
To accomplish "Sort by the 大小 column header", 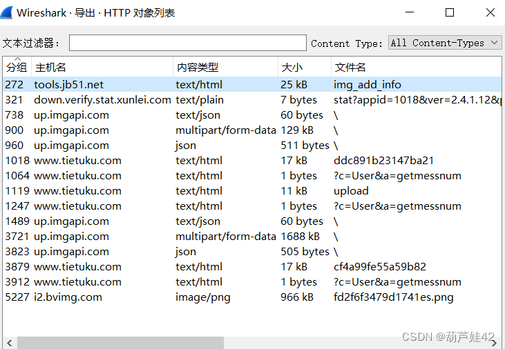I will click(305, 67).
